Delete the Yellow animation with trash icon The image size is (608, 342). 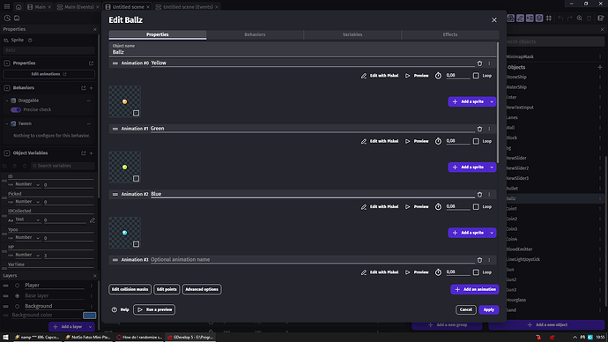coord(479,63)
